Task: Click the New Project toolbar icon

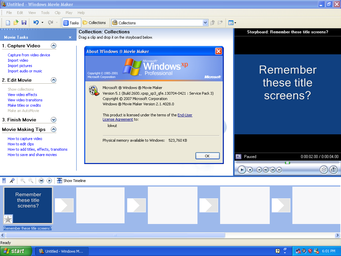Action: coord(8,23)
